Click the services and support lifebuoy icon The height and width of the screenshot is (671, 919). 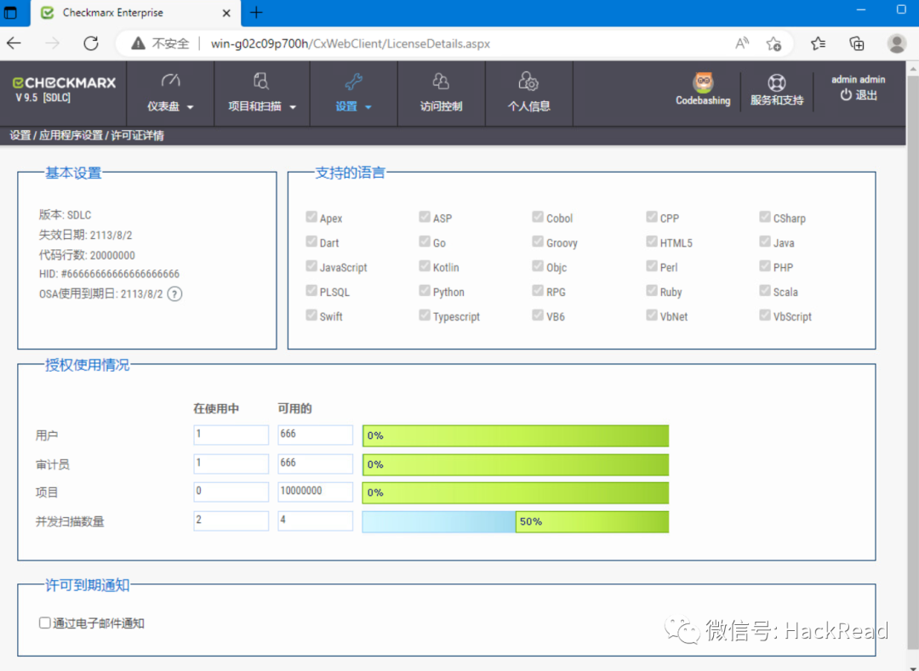(777, 82)
